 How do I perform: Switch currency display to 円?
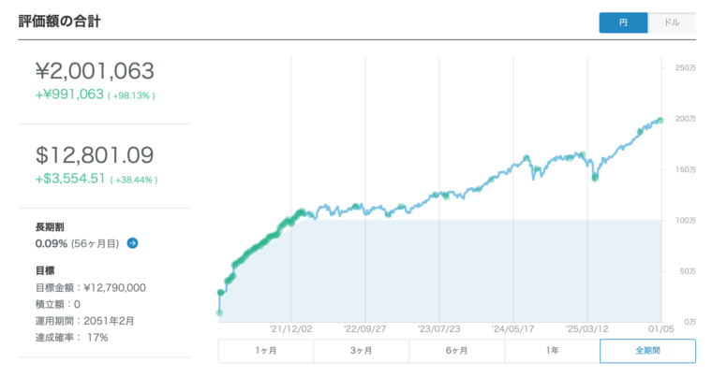623,22
